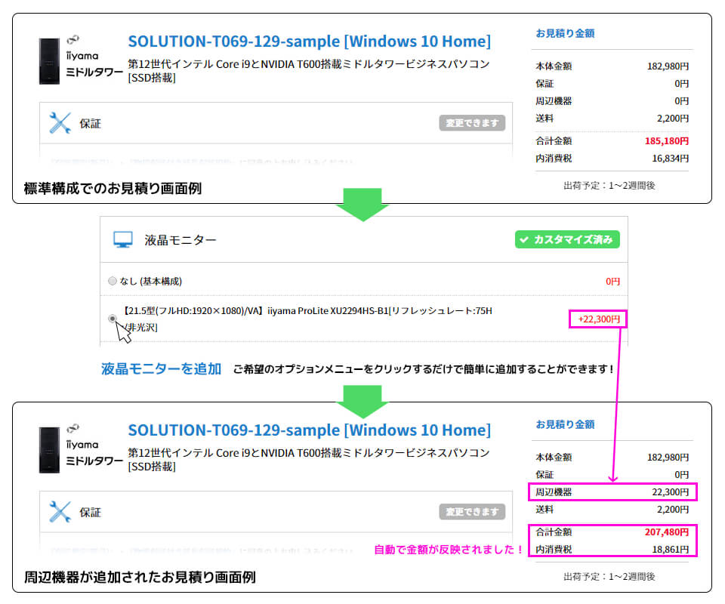The height and width of the screenshot is (604, 725).
Task: Click 送料 2,200円 row in top estimate
Action: click(x=612, y=119)
